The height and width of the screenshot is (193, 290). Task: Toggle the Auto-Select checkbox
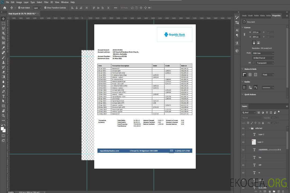[x=19, y=8]
